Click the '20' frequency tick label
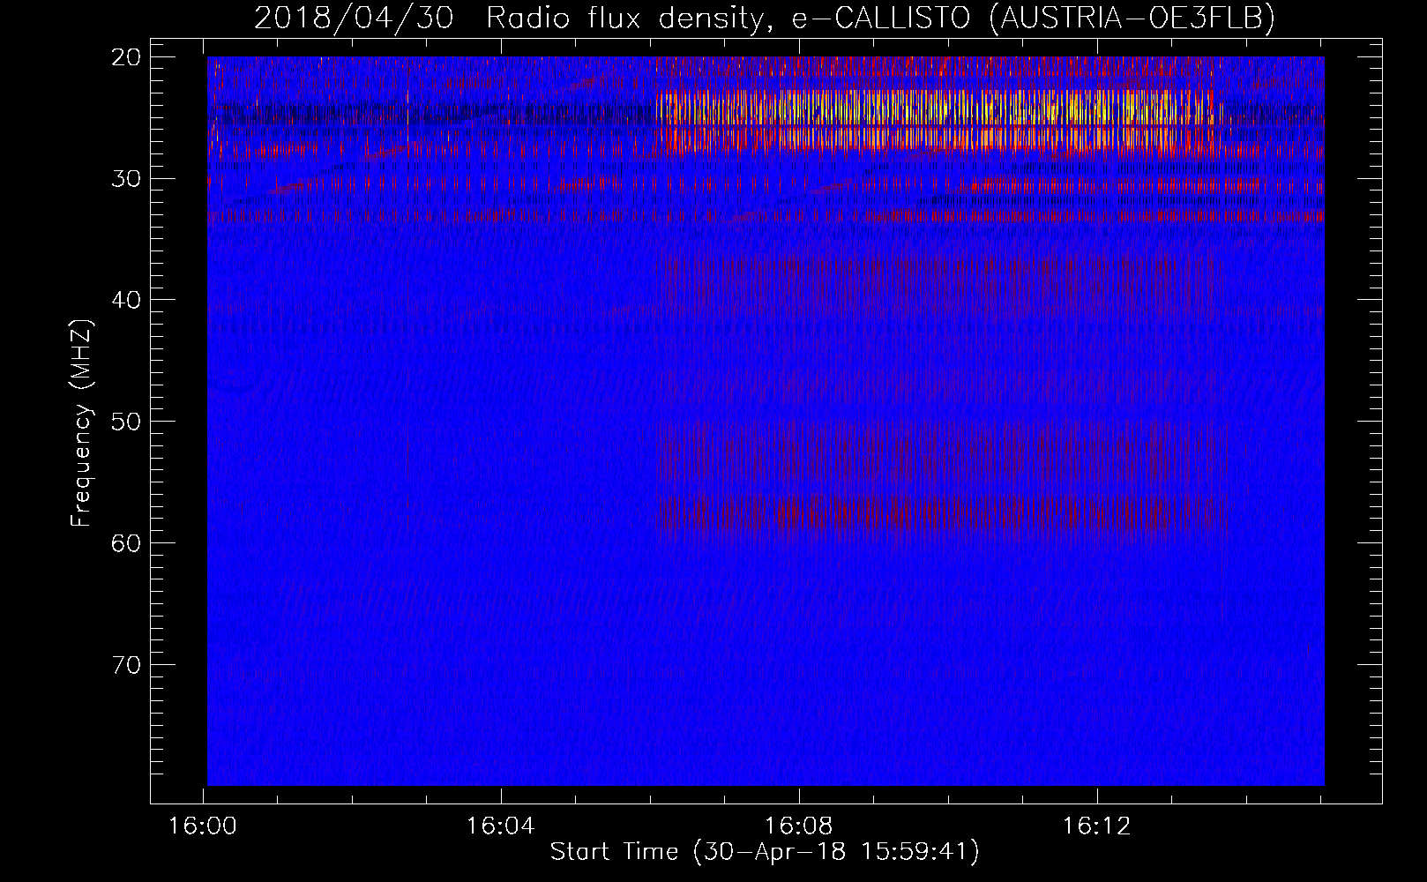Viewport: 1427px width, 882px height. 127,57
